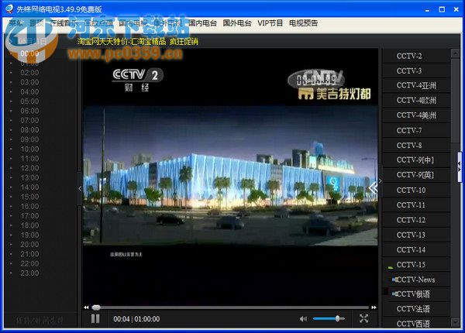
Task: Select the 15:00 time slot
Action: (29, 197)
